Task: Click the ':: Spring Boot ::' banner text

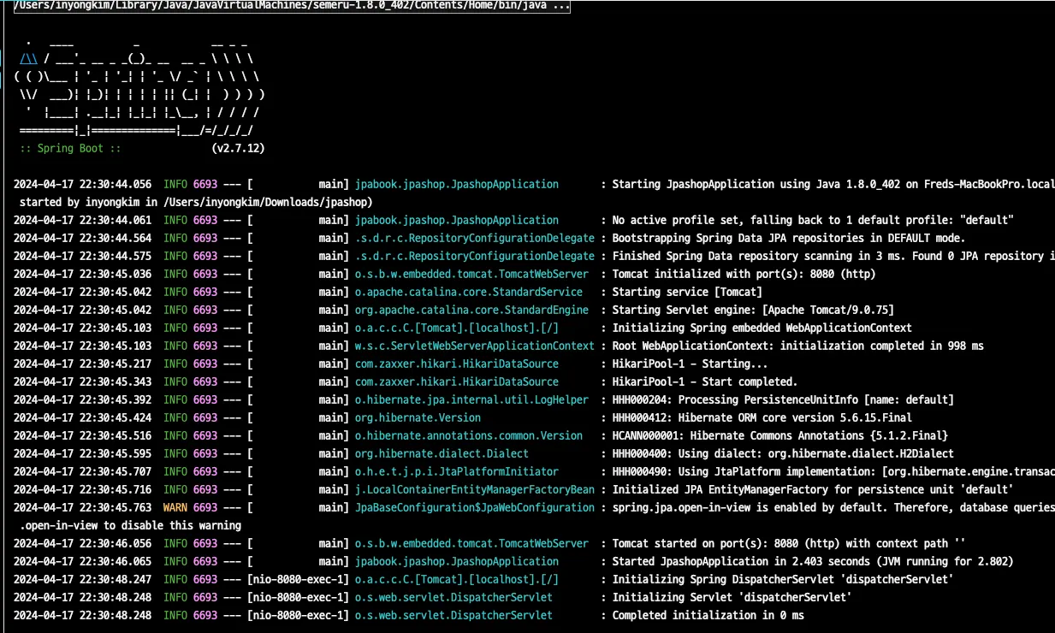Action: tap(70, 148)
